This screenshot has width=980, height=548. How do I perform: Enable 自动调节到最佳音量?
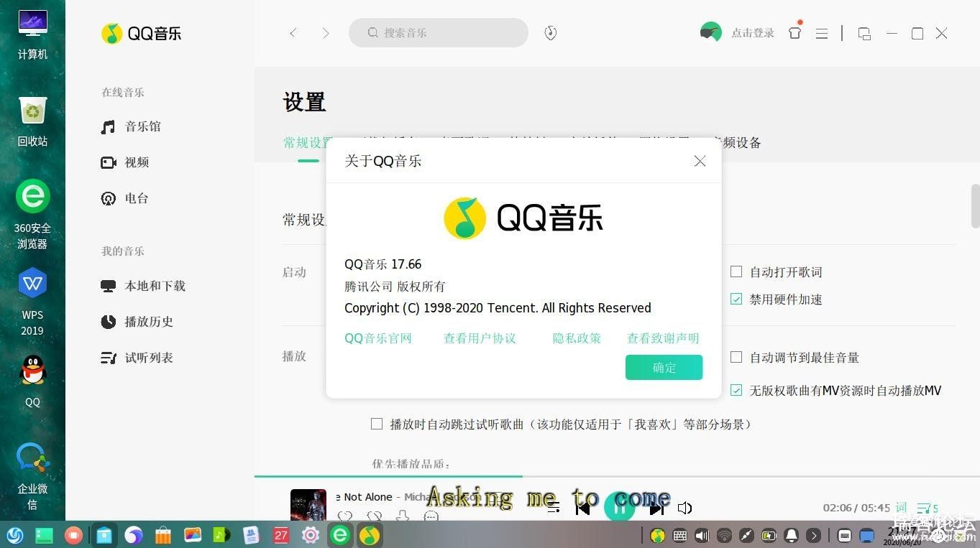click(736, 357)
